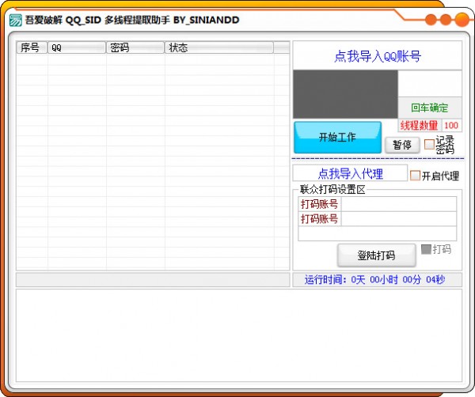The height and width of the screenshot is (397, 475).
Task: Click 点我导入代理 to import proxies
Action: pyautogui.click(x=350, y=173)
